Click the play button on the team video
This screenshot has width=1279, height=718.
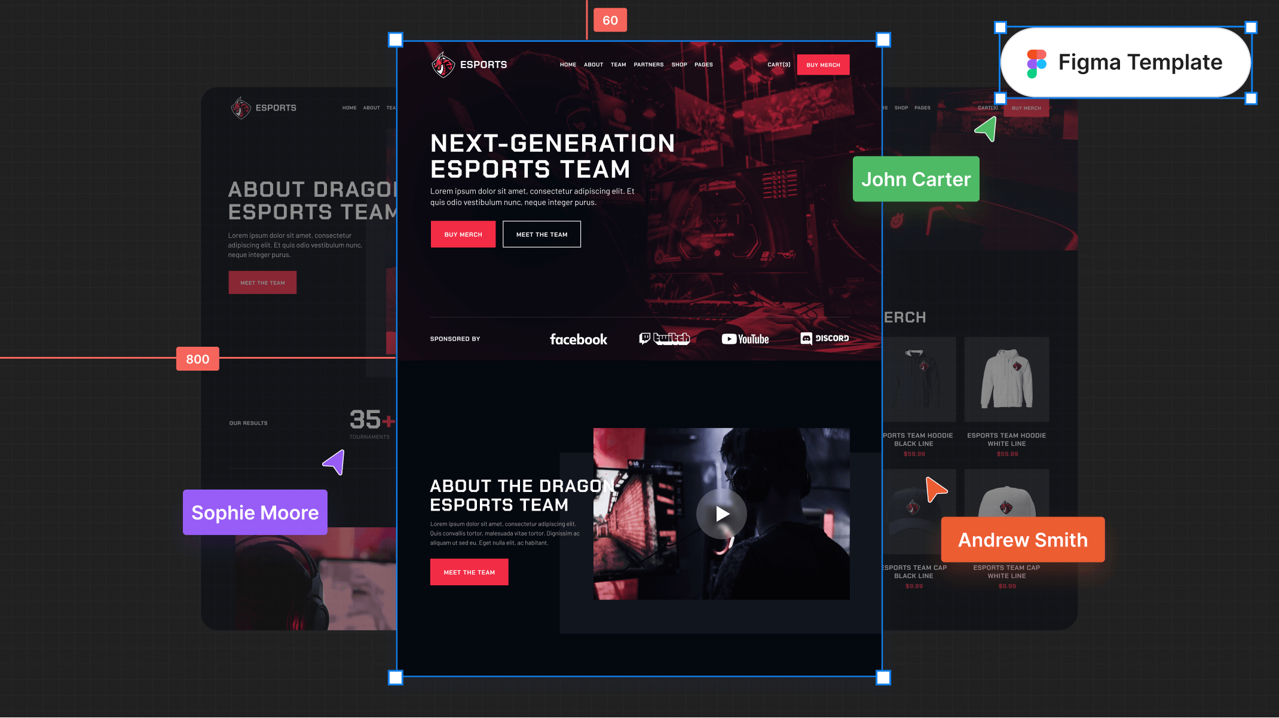720,513
